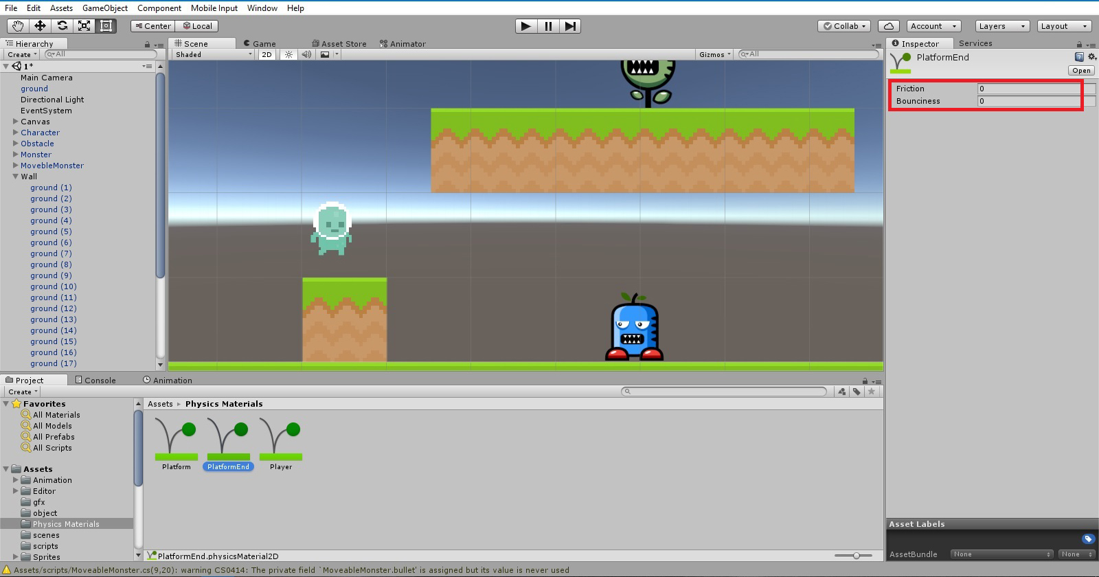1099x577 pixels.
Task: Expand the Animation folder
Action: pos(16,480)
